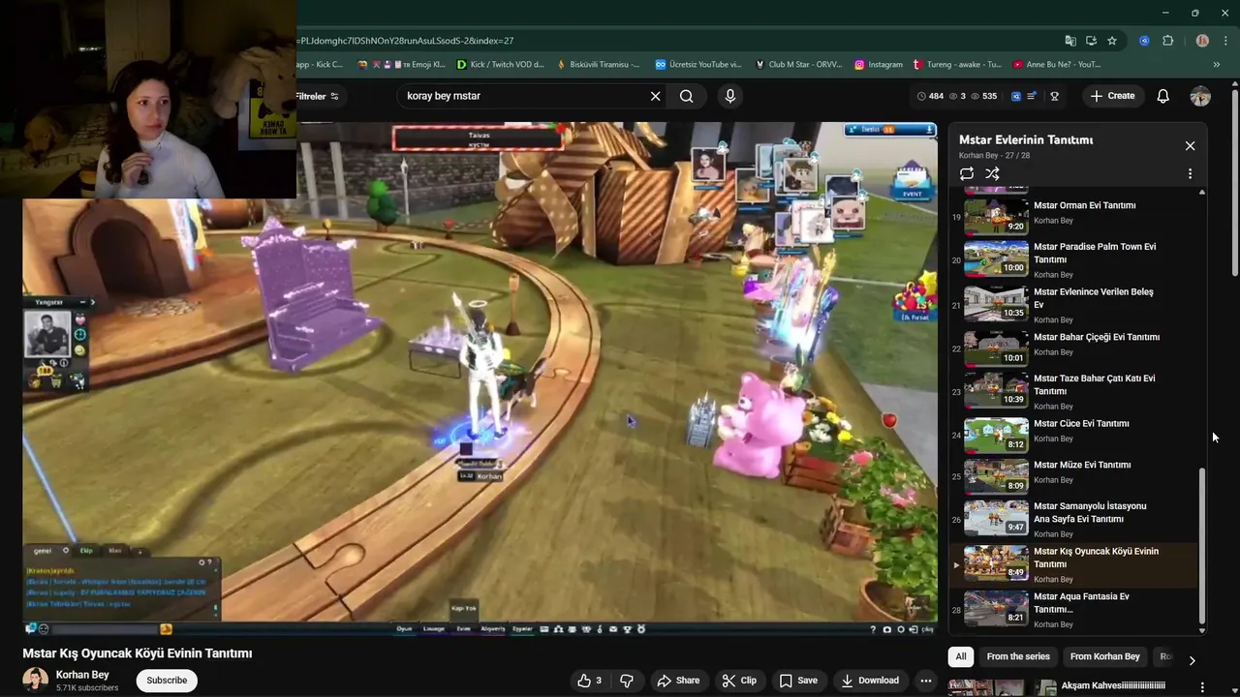Screen dimensions: 1240x697
Task: Open Chrome profile avatar in toolbar
Action: (x=1202, y=41)
